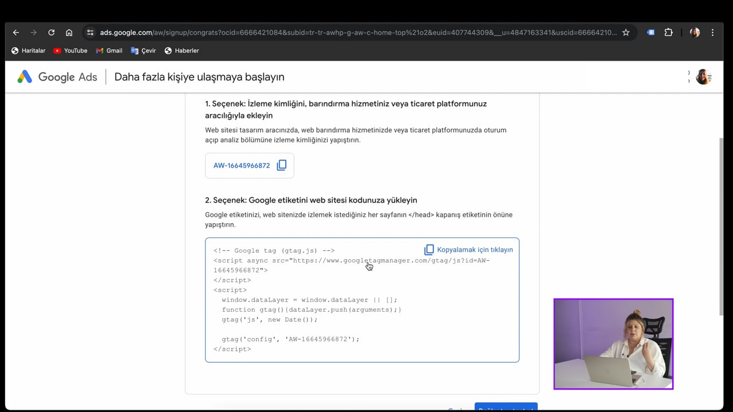This screenshot has width=733, height=412.
Task: Click the 'function gtag()' code line
Action: point(312,310)
